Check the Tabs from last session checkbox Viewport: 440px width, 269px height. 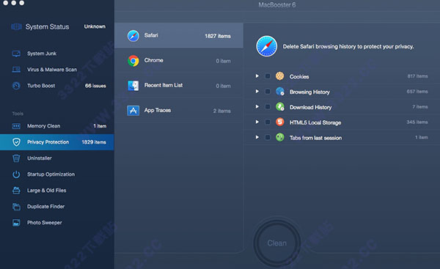coord(268,137)
